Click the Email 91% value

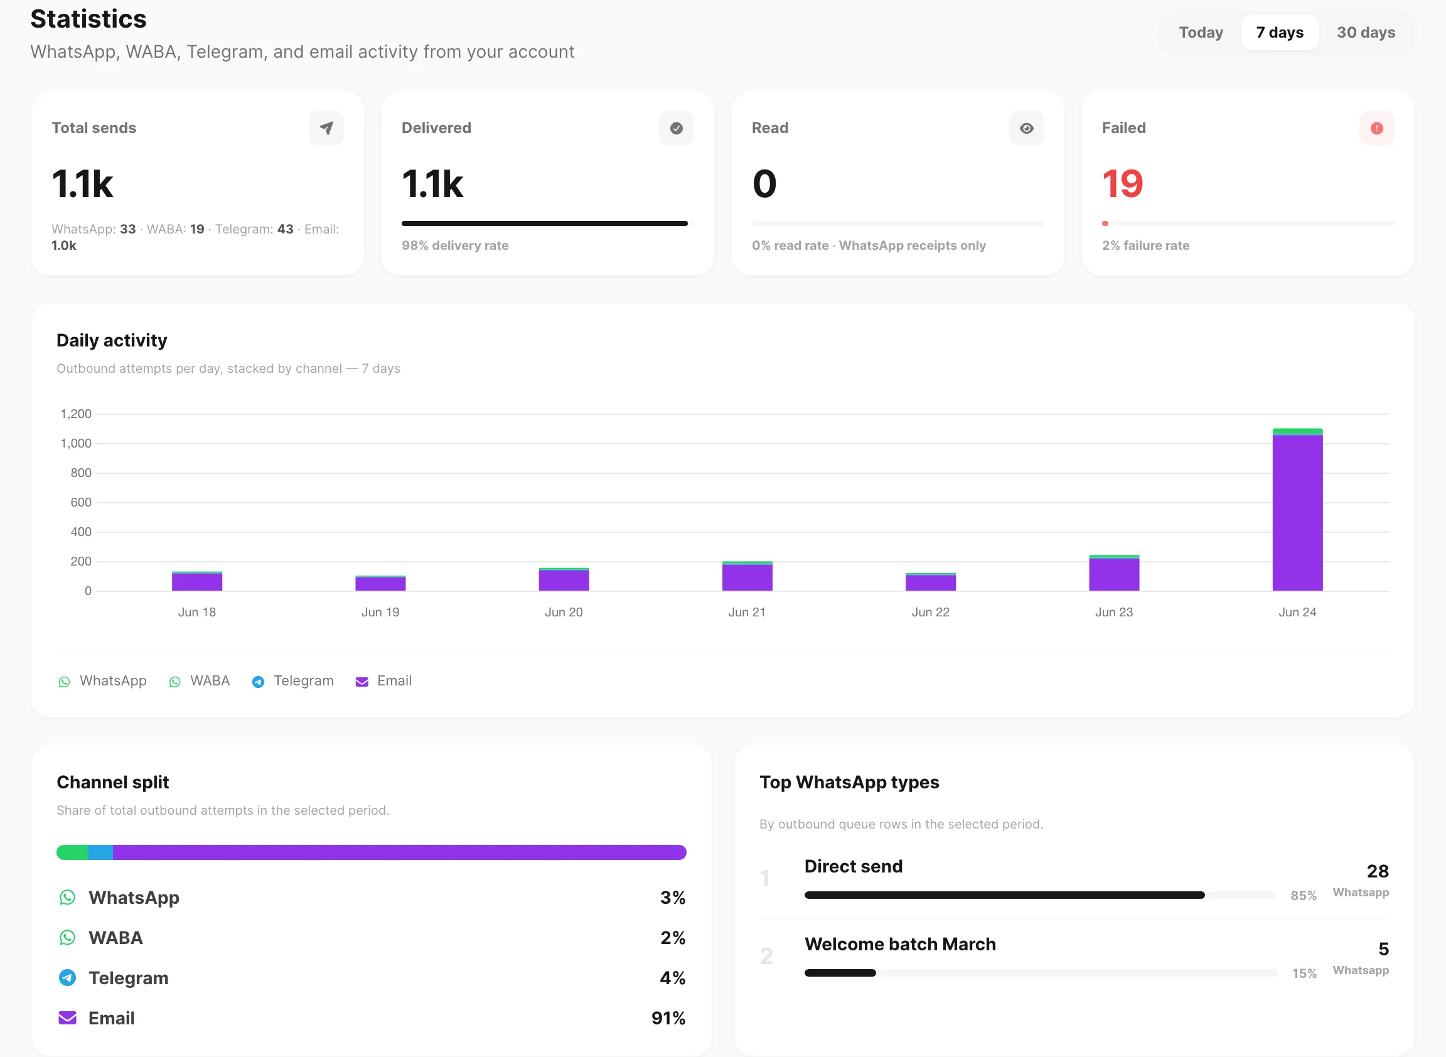[668, 1017]
